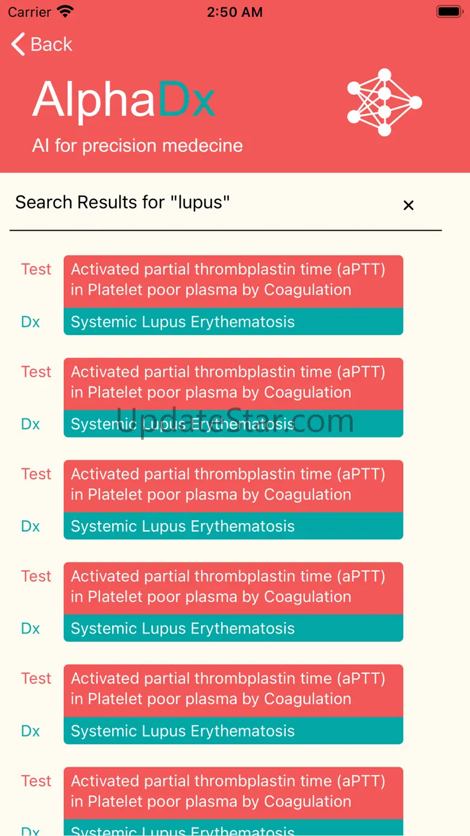Tap the Wi-Fi status icon

(x=64, y=11)
